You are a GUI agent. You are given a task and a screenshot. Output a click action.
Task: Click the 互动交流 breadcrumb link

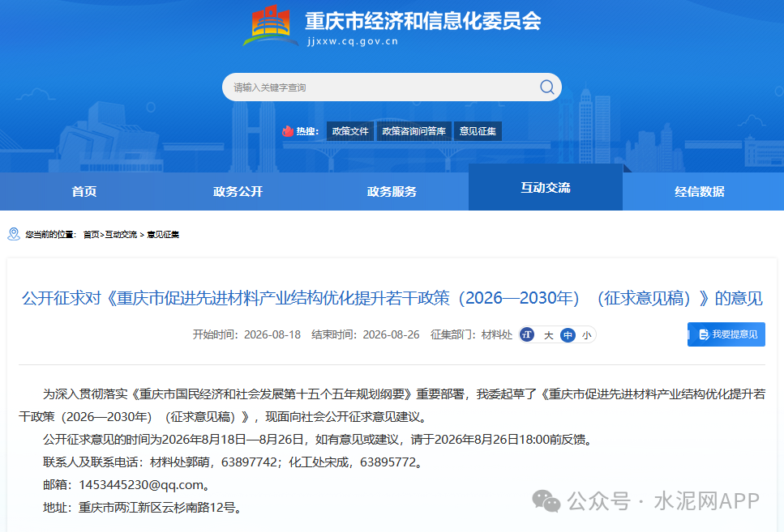[121, 234]
